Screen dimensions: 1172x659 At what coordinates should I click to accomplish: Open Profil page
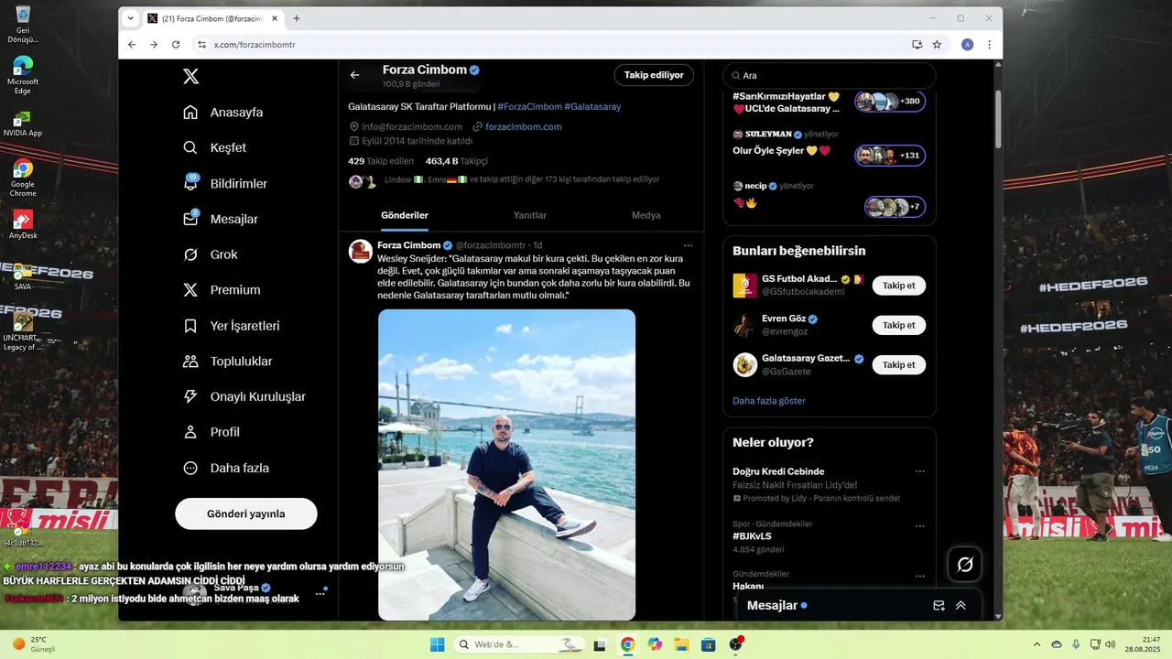tap(212, 432)
